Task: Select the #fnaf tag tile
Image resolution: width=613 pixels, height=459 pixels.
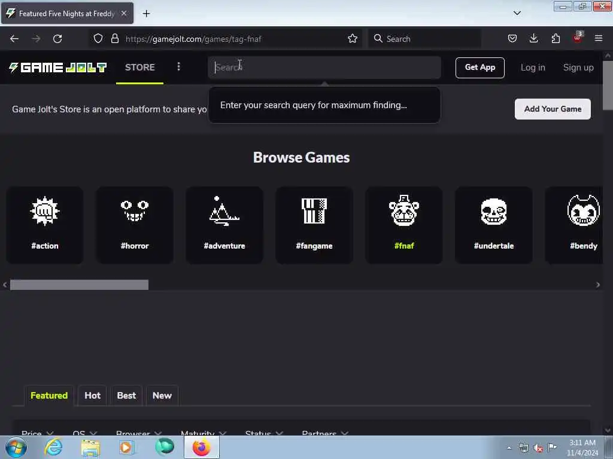Action: pyautogui.click(x=404, y=225)
